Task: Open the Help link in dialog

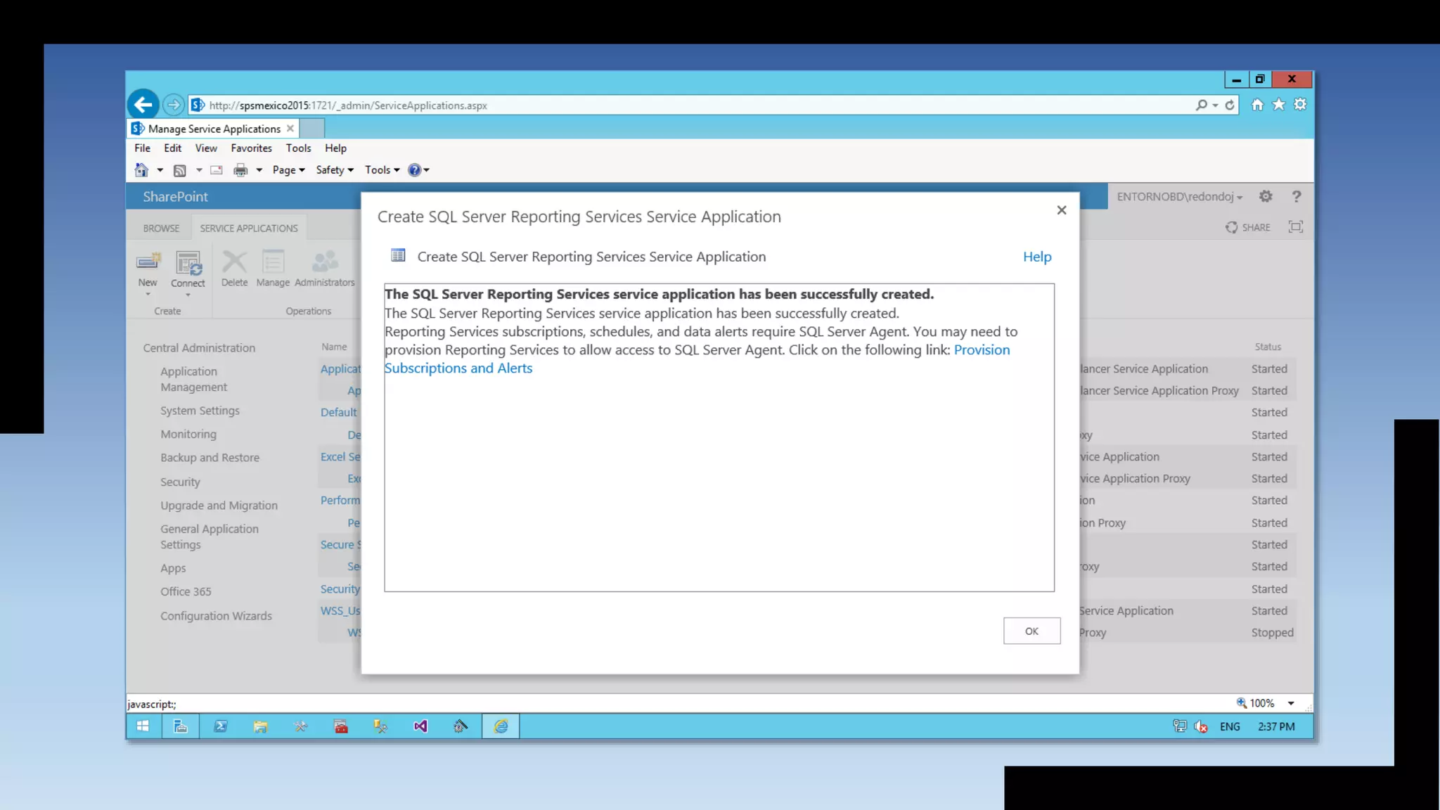Action: point(1037,257)
